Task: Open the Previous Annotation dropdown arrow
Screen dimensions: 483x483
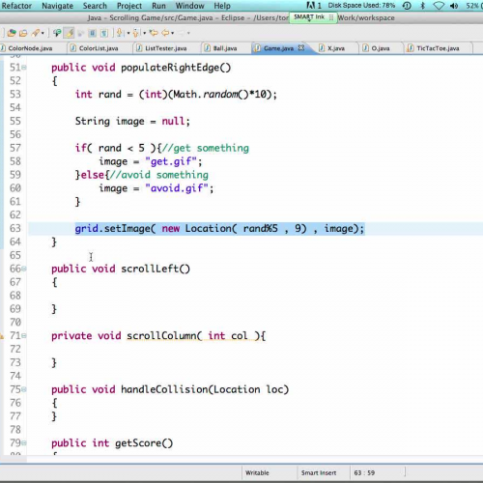Action: 144,33
